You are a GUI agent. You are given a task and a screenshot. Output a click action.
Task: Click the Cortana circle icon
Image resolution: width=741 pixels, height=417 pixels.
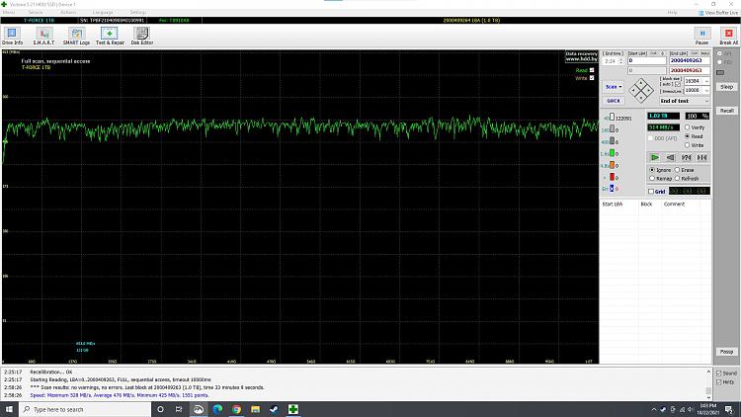(x=160, y=409)
